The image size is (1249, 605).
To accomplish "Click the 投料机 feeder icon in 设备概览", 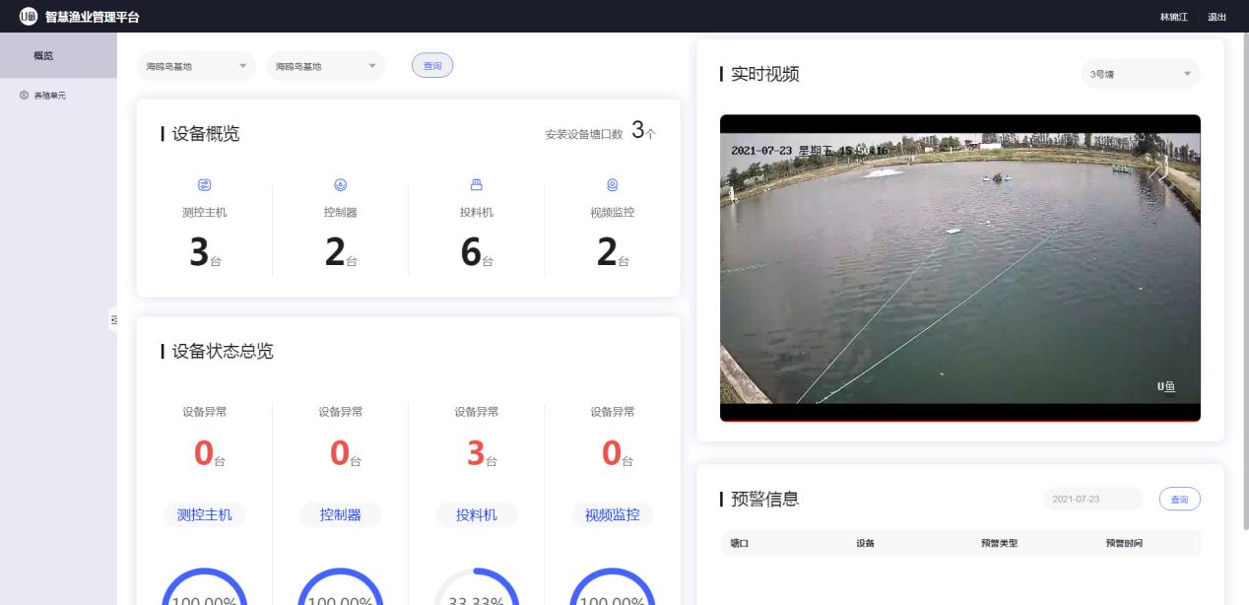I will click(476, 184).
